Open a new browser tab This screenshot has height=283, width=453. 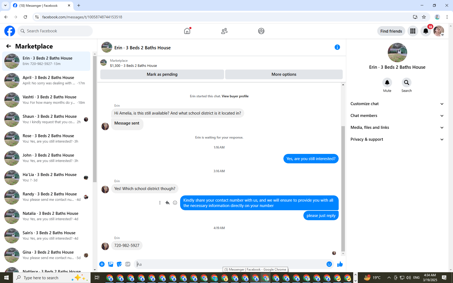tap(79, 5)
